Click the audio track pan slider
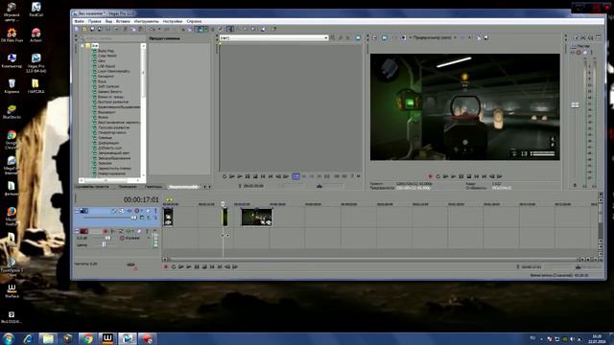Viewport: 614px width, 345px height. pyautogui.click(x=105, y=244)
